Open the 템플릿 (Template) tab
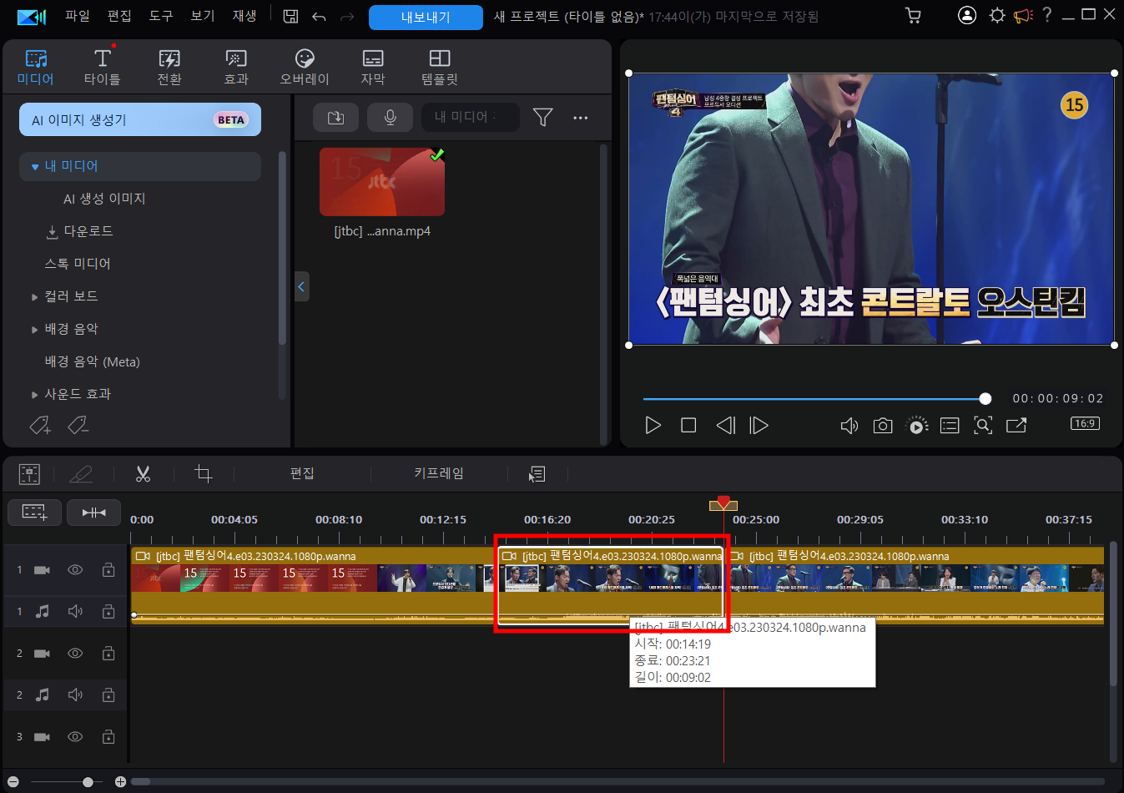 [x=440, y=67]
